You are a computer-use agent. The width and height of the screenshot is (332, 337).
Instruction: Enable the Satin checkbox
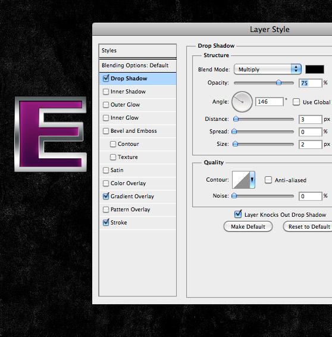point(106,170)
